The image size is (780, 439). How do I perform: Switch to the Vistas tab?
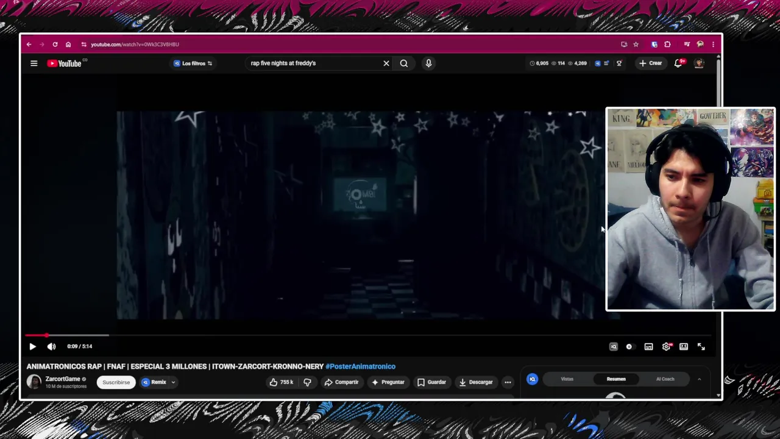567,379
